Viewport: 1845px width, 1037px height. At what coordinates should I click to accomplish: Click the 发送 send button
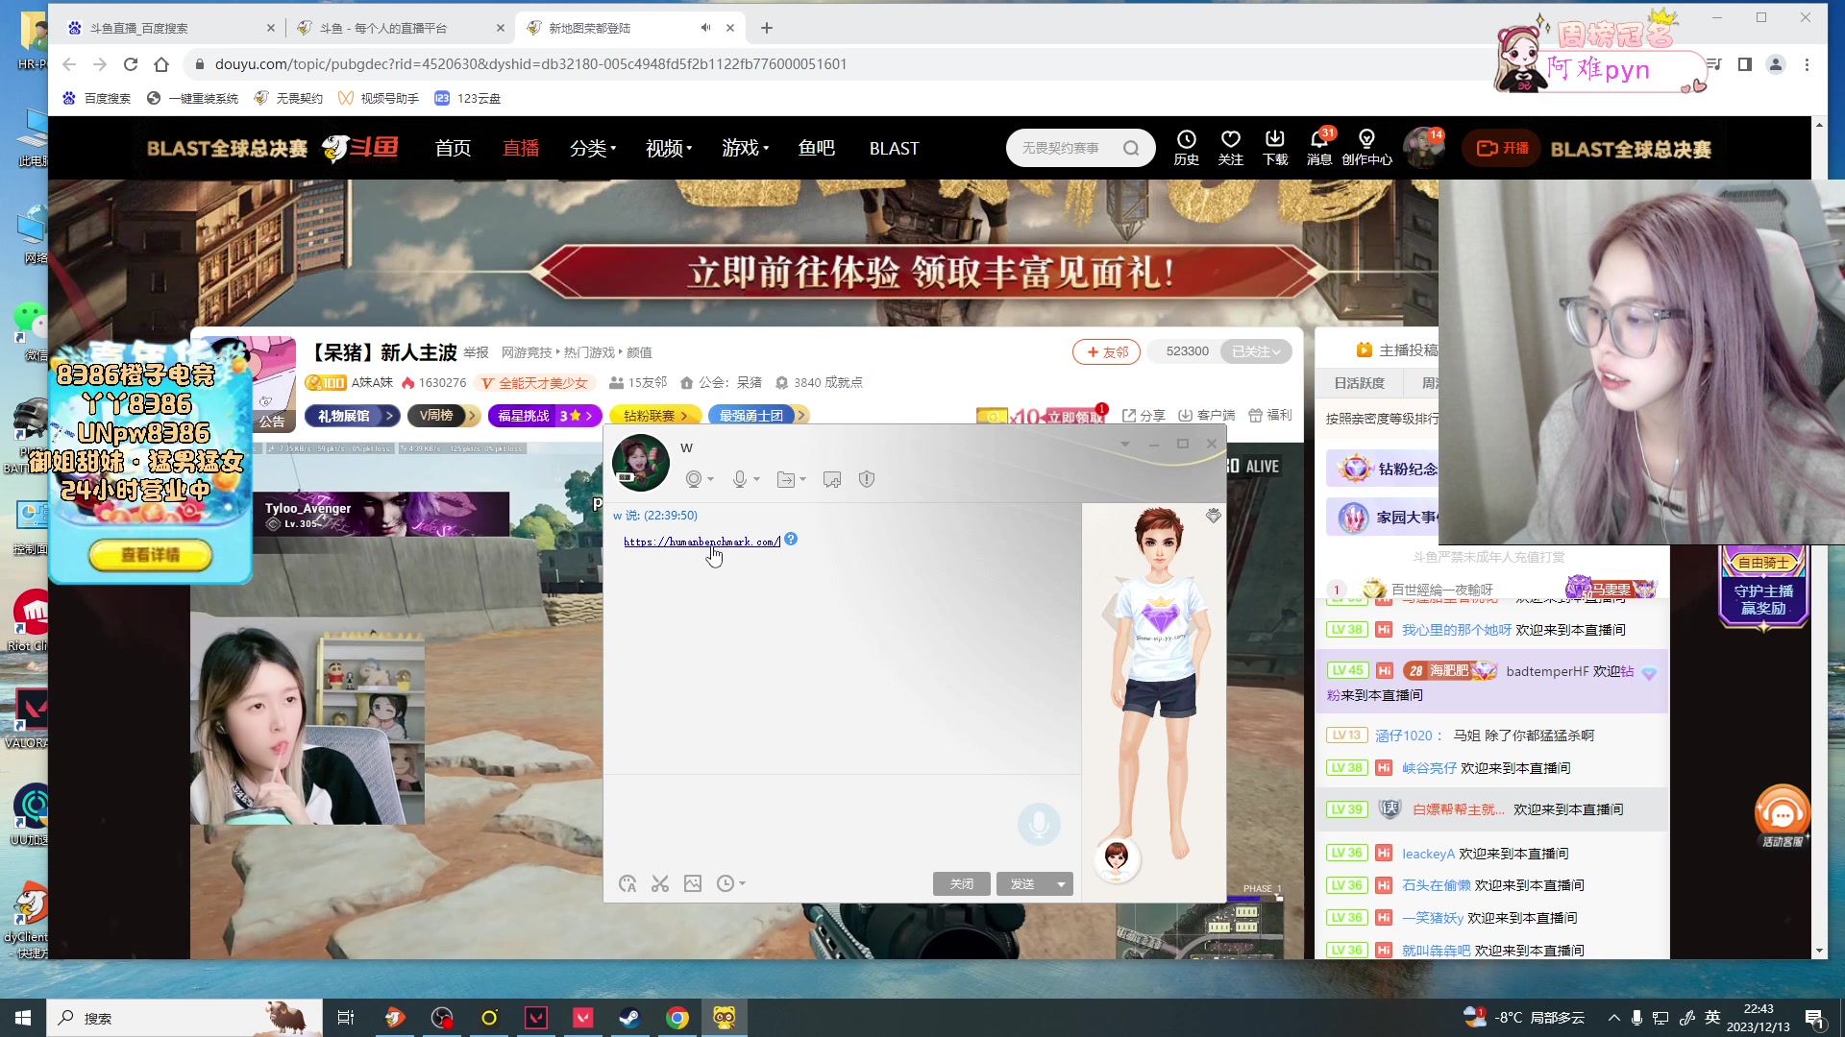pyautogui.click(x=1022, y=883)
